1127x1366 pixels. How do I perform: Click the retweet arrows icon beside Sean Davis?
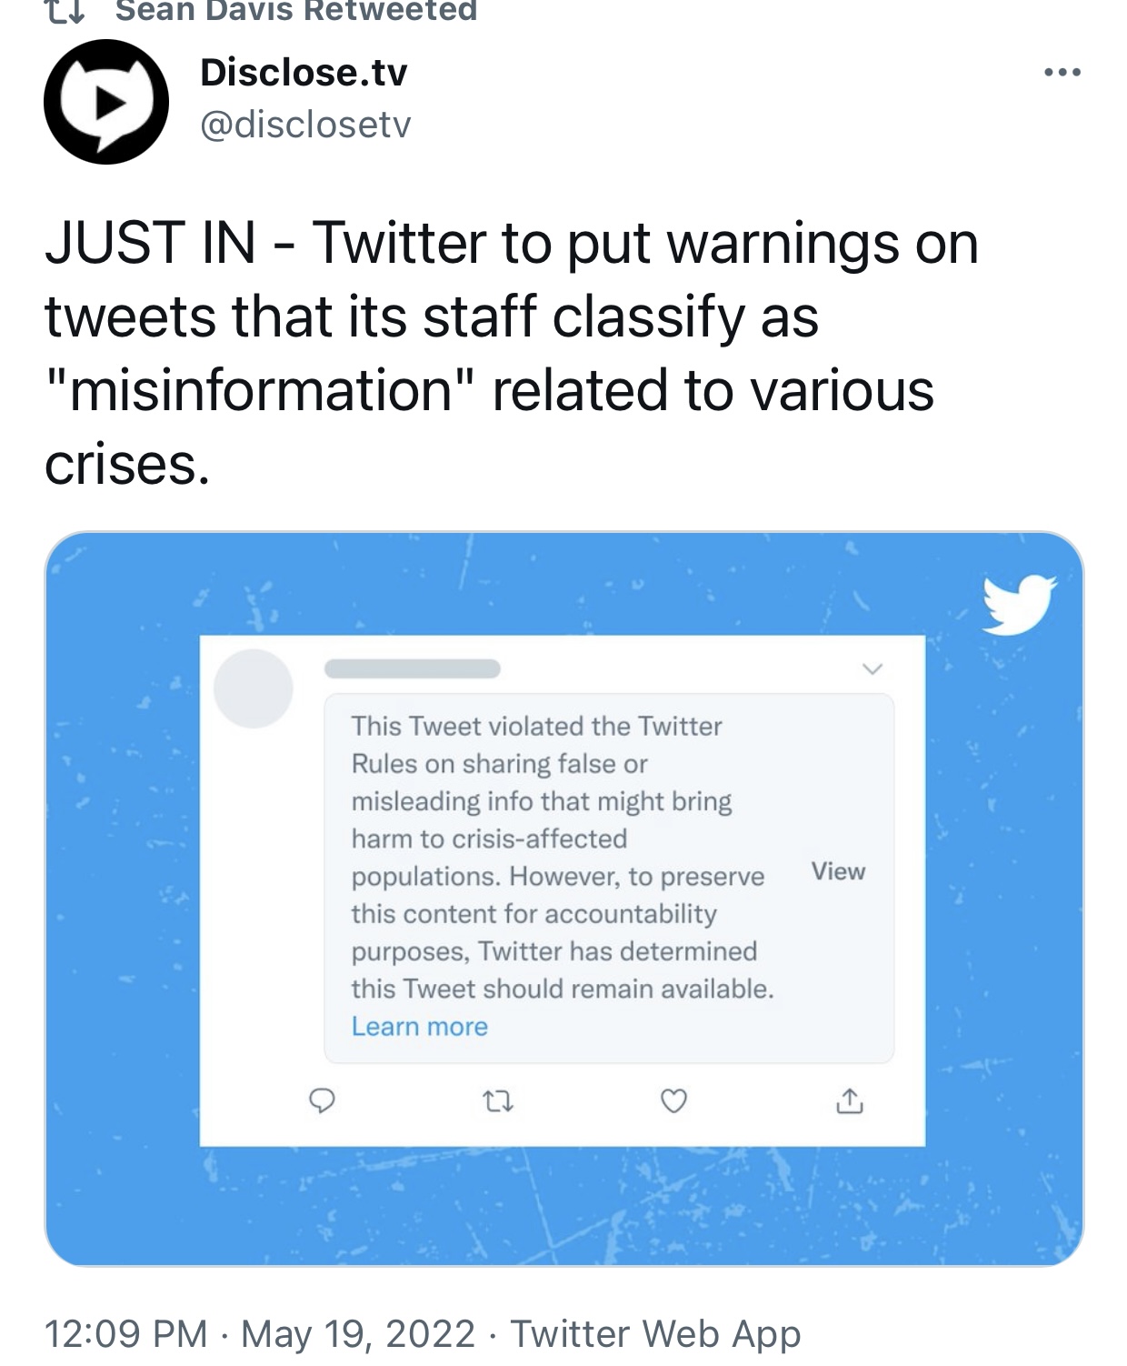point(65,11)
